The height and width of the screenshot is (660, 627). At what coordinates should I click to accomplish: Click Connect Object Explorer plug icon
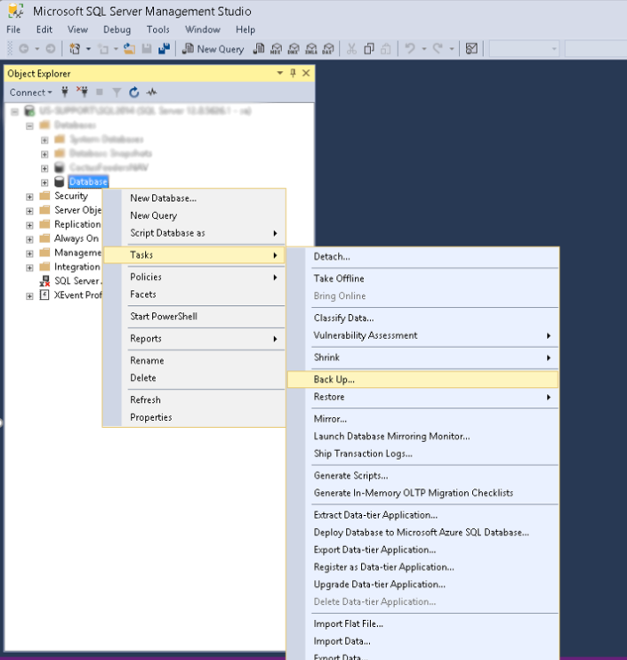pos(65,92)
